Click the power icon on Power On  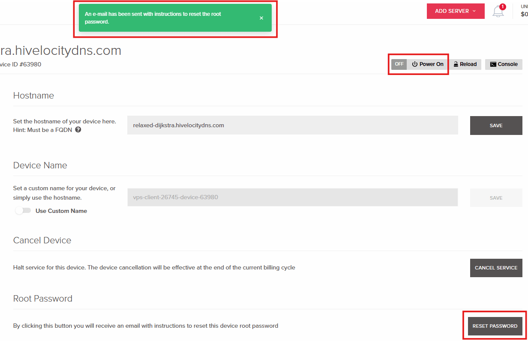click(x=415, y=64)
